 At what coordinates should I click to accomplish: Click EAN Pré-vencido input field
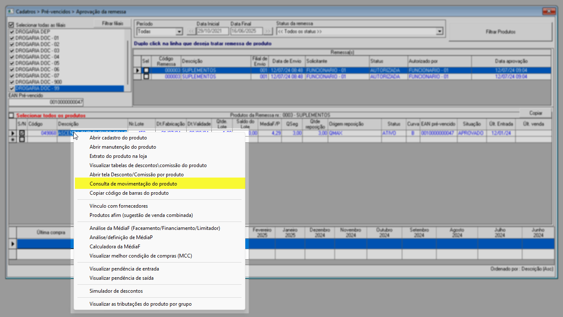coord(46,102)
